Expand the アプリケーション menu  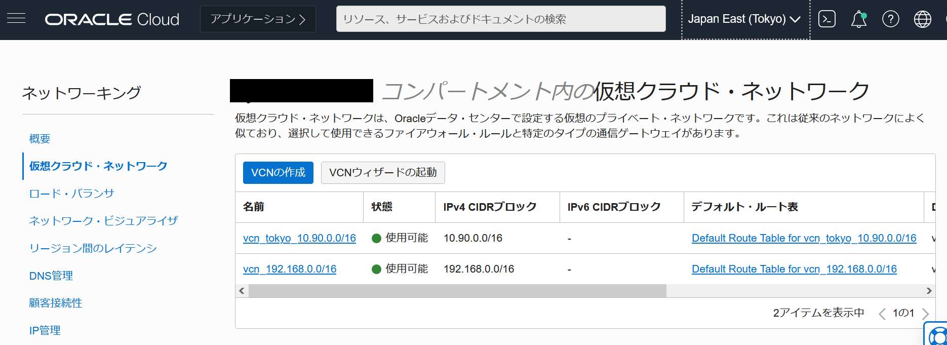point(258,19)
